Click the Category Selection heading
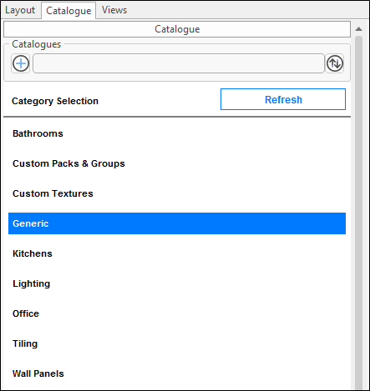The width and height of the screenshot is (370, 391). tap(55, 101)
